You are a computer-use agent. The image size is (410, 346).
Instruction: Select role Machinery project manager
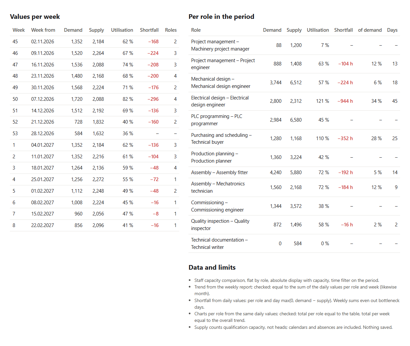[220, 45]
